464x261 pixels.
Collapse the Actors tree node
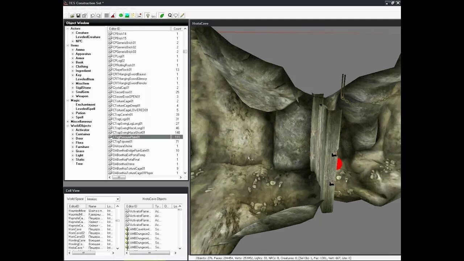coord(67,29)
